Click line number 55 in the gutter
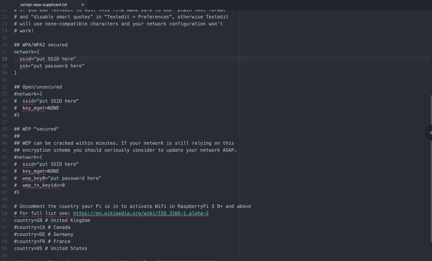 coord(4,249)
